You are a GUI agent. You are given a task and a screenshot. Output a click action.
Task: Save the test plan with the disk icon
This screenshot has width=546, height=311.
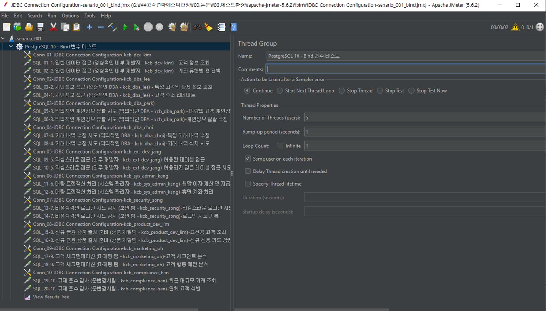pos(40,27)
